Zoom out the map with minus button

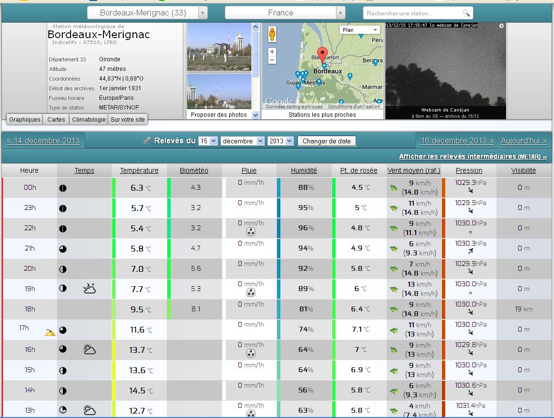pyautogui.click(x=272, y=60)
